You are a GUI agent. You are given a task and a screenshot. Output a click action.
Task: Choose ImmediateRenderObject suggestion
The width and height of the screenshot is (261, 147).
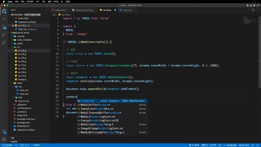[112, 109]
